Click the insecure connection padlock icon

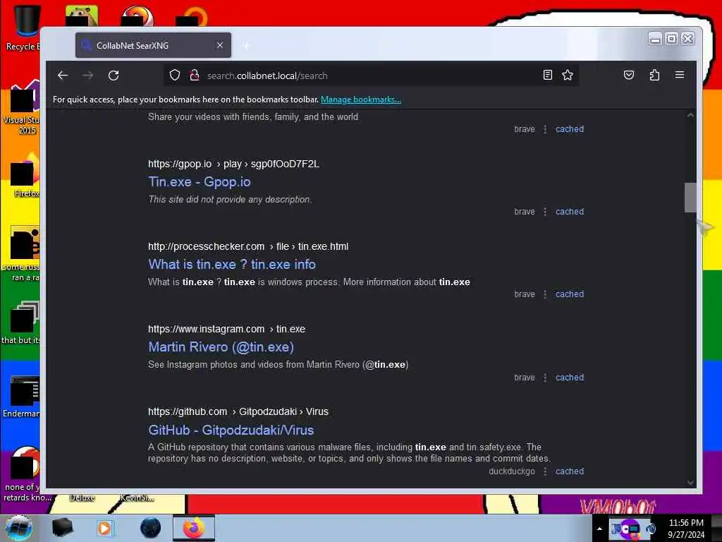tap(195, 75)
